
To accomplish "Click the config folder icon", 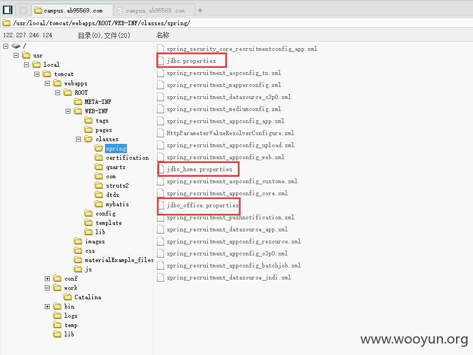I will (89, 213).
